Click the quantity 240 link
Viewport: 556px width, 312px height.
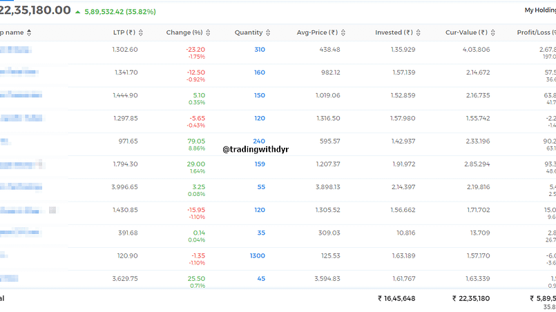(259, 141)
